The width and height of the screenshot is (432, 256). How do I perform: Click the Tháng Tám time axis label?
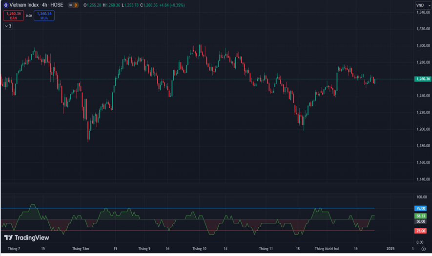pos(81,249)
